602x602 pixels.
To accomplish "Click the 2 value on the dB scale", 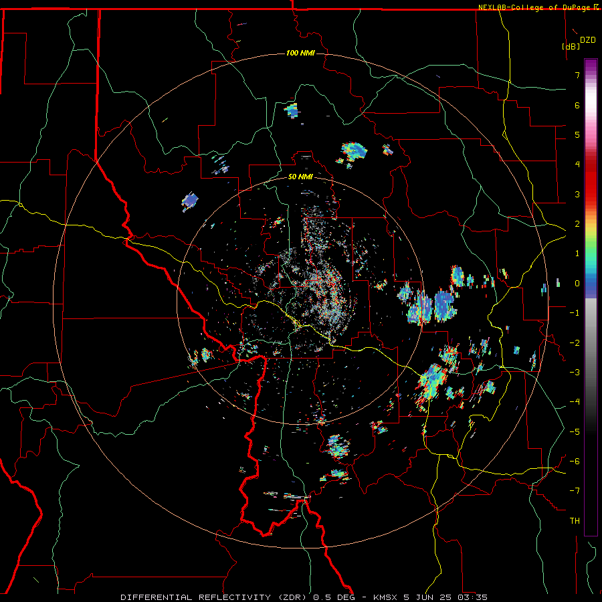I will point(577,224).
